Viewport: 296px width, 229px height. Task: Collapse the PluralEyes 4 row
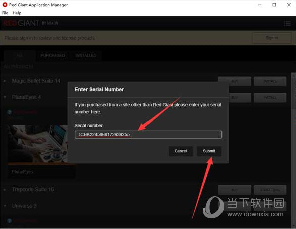pyautogui.click(x=5, y=97)
